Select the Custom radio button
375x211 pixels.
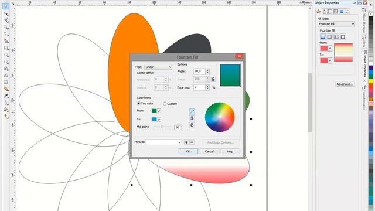(x=165, y=104)
